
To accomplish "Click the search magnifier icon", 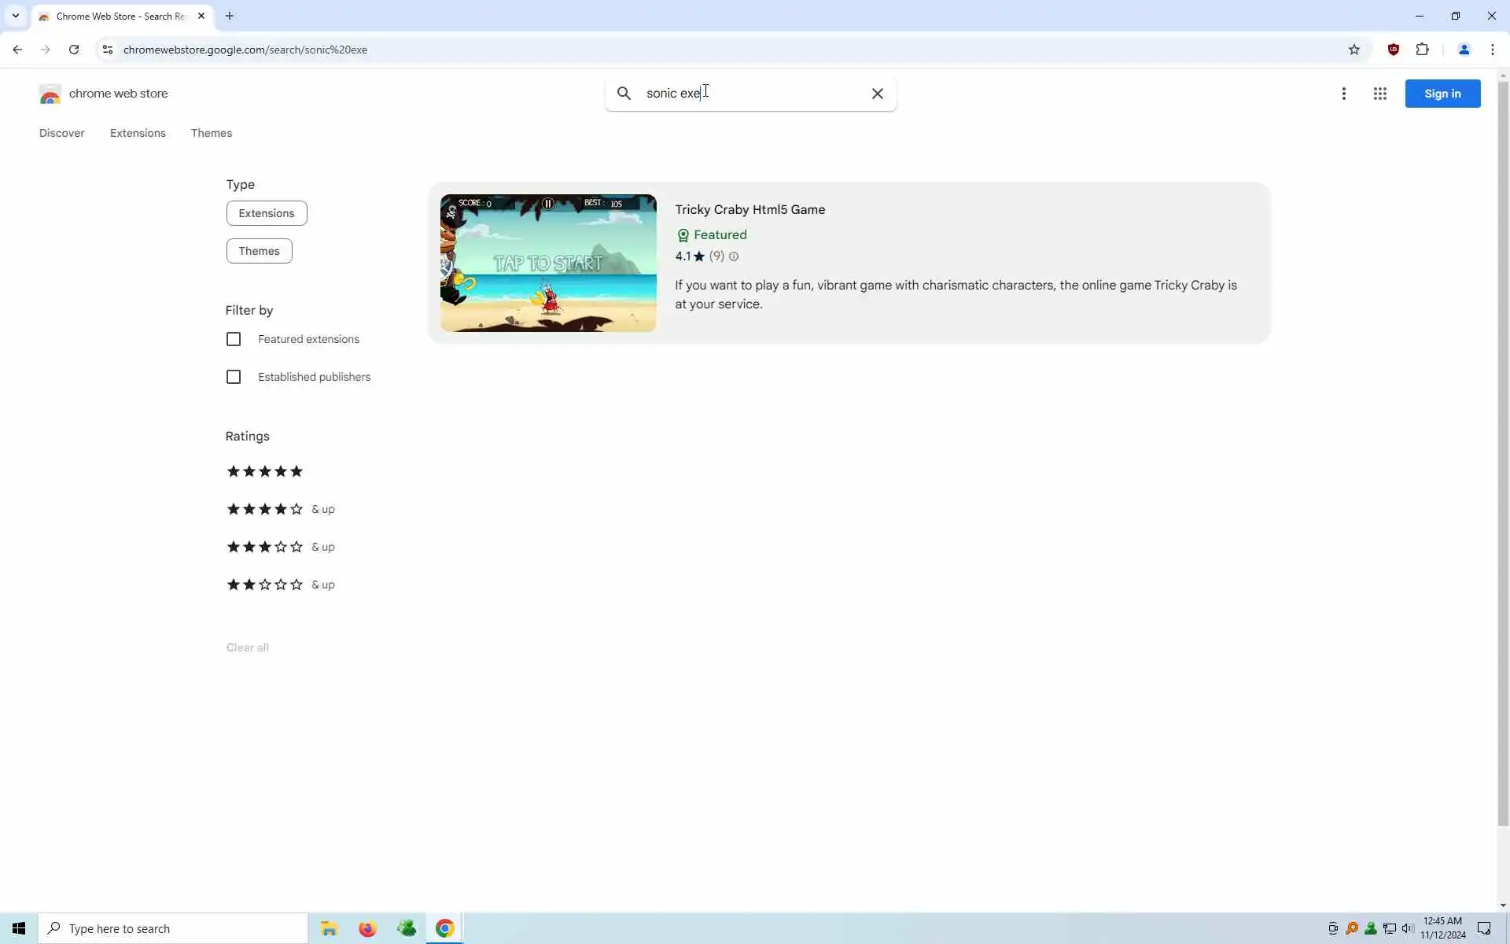I will (x=624, y=94).
